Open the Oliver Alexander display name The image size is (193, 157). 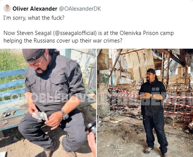pyautogui.click(x=35, y=9)
